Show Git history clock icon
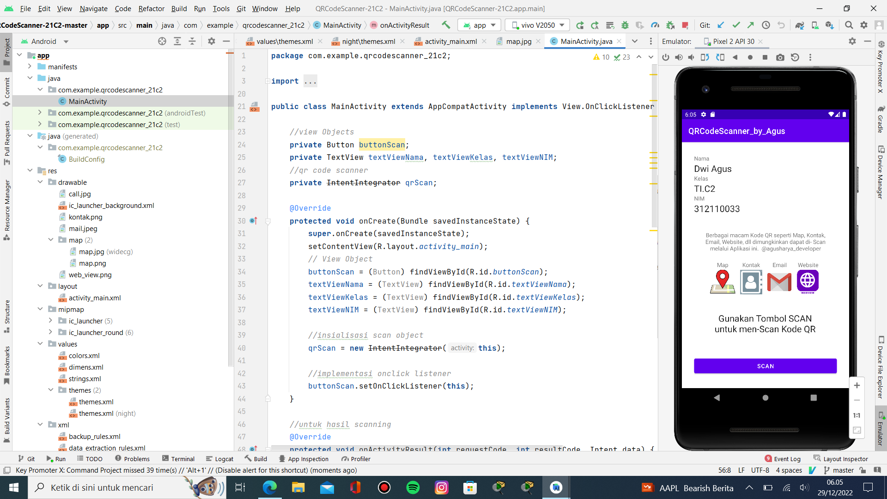The image size is (887, 499). (x=766, y=25)
